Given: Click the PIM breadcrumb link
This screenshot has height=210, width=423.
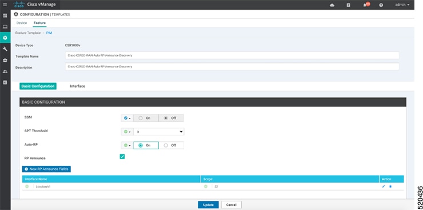Looking at the screenshot, I should point(49,33).
